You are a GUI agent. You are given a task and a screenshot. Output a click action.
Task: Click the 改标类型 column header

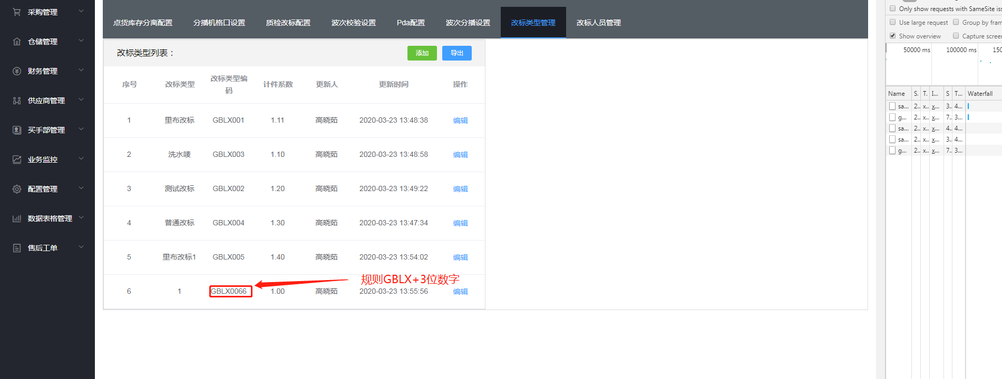tap(180, 84)
